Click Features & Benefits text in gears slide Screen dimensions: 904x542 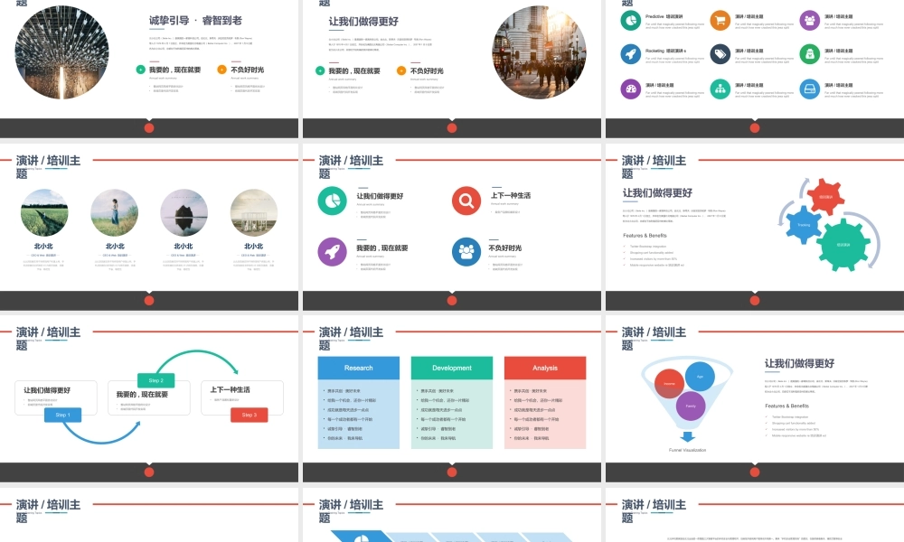pyautogui.click(x=645, y=236)
